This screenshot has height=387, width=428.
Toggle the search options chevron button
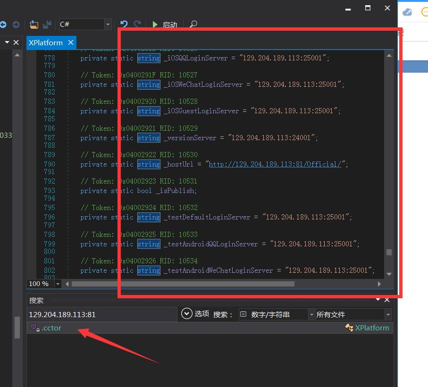pyautogui.click(x=186, y=314)
